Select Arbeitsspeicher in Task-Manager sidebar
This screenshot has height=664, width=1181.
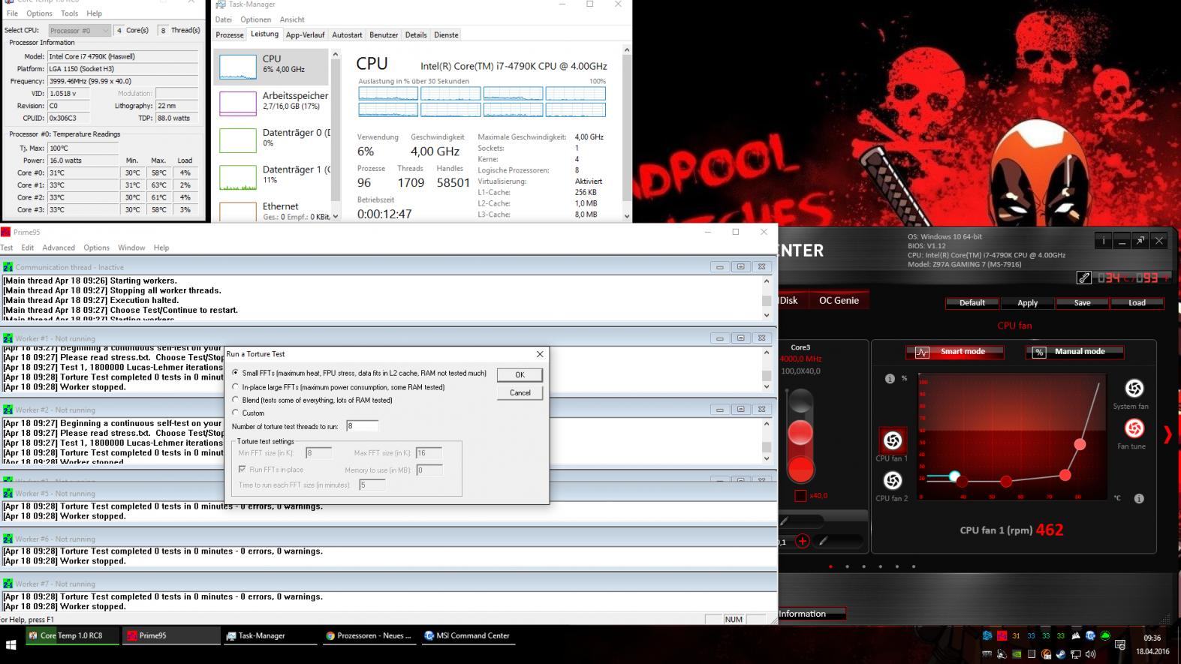click(273, 103)
